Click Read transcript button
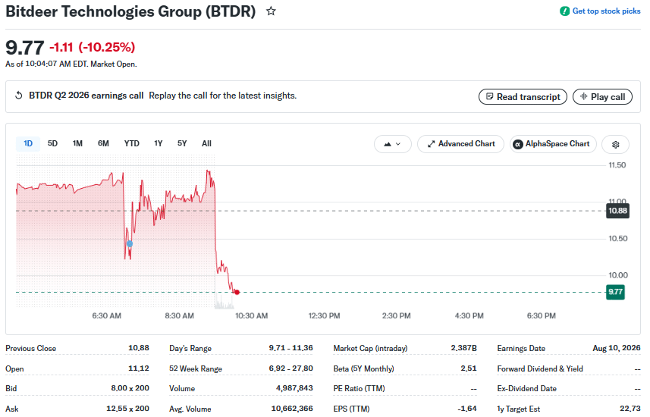The width and height of the screenshot is (650, 417). [x=523, y=97]
